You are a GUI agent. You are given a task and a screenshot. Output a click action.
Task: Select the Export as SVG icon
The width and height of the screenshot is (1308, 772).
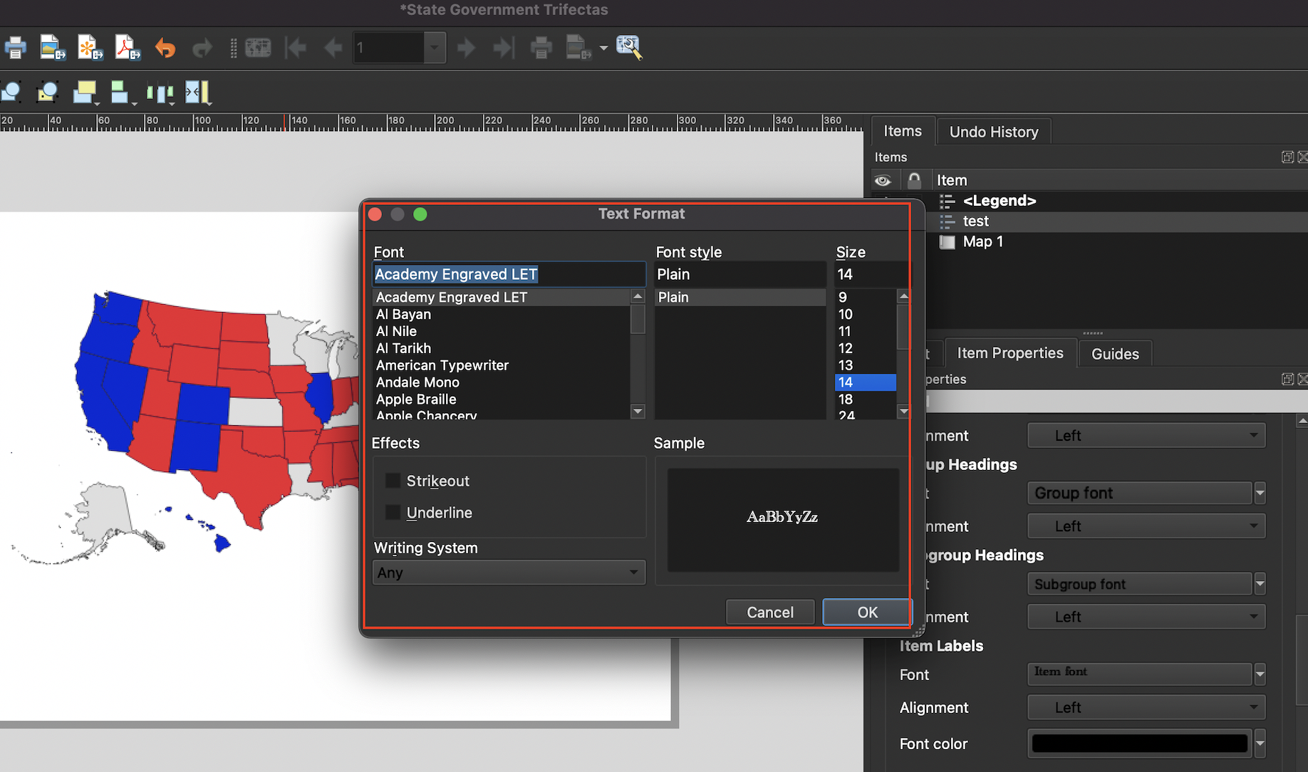click(90, 48)
